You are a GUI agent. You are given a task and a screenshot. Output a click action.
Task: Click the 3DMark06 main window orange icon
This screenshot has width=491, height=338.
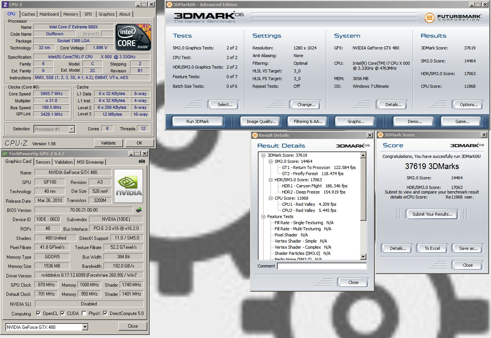pos(170,5)
